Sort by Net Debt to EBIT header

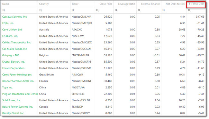tap(176, 4)
